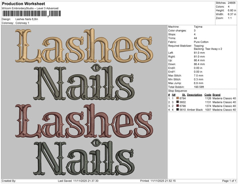Click thread number '6794'
The image size is (238, 184).
click(182, 98)
